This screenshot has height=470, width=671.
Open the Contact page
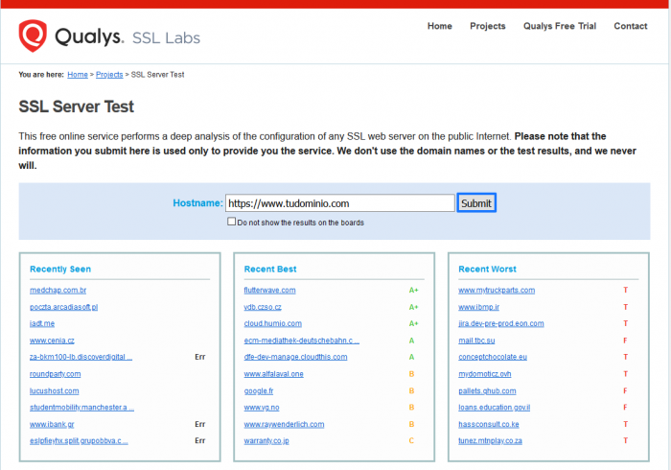(631, 26)
